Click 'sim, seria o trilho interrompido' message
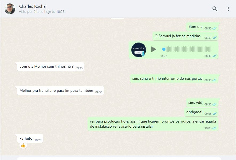The image size is (236, 160). click(x=174, y=79)
